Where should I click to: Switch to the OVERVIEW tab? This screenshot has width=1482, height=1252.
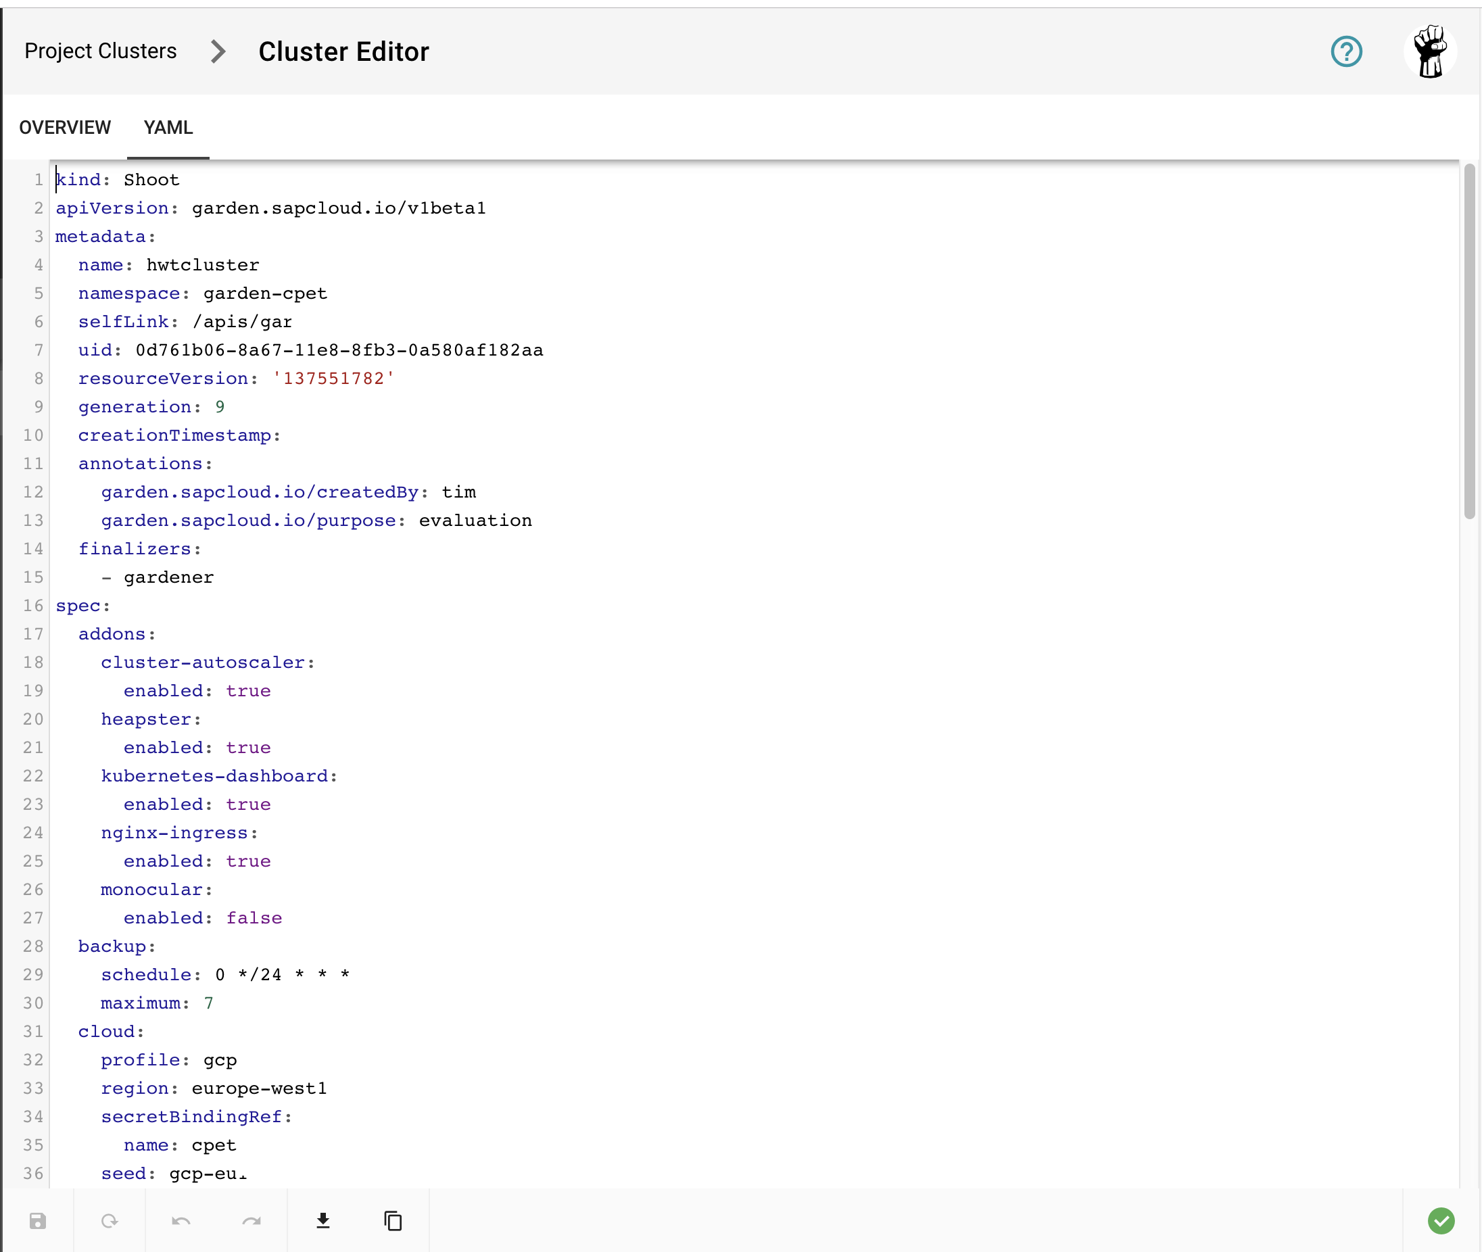click(x=65, y=128)
